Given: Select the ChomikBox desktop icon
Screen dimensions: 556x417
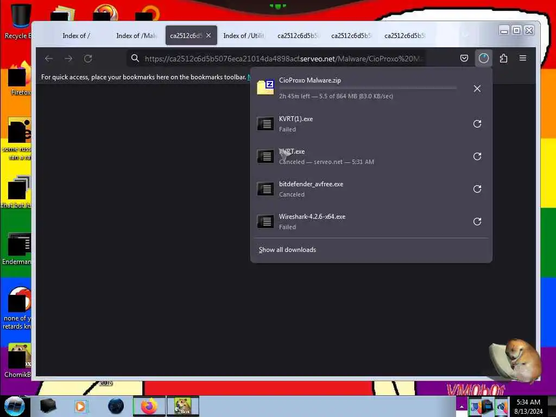Looking at the screenshot, I should point(18,361).
